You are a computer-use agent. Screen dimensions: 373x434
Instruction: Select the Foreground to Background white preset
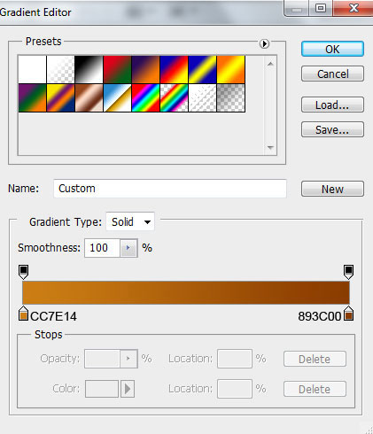click(32, 69)
